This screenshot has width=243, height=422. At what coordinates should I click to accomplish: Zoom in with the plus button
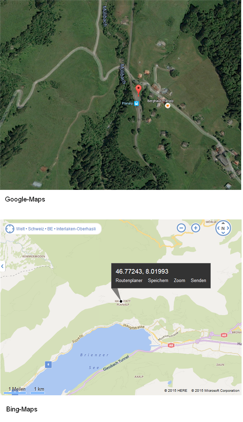click(x=196, y=228)
